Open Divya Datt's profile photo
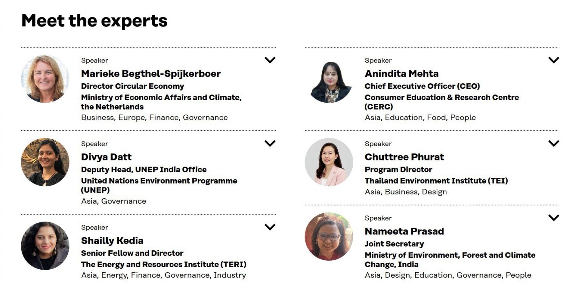Screen dimensions: 576x288 click(45, 162)
